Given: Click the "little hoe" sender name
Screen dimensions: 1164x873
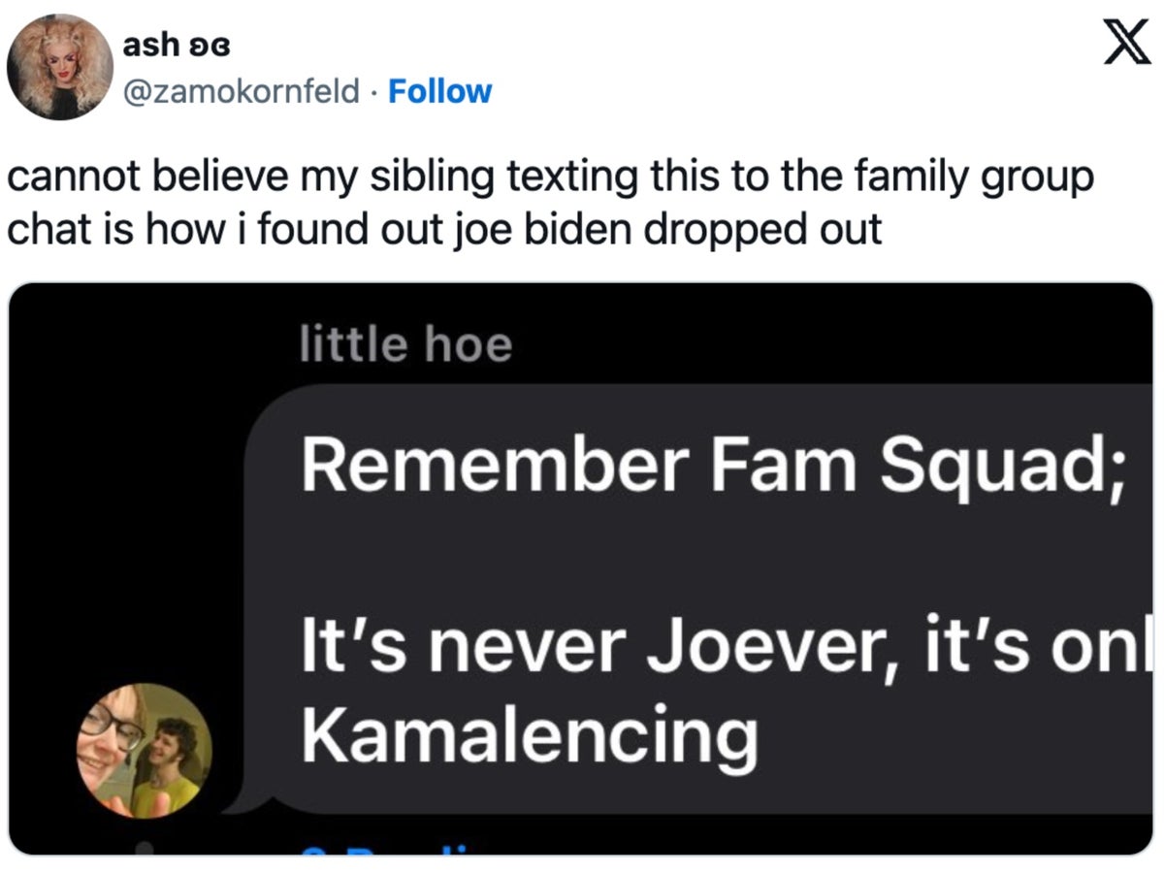Looking at the screenshot, I should 406,343.
